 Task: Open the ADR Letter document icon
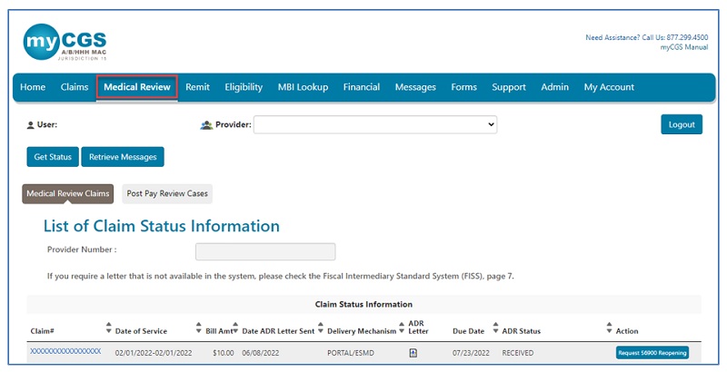point(413,352)
